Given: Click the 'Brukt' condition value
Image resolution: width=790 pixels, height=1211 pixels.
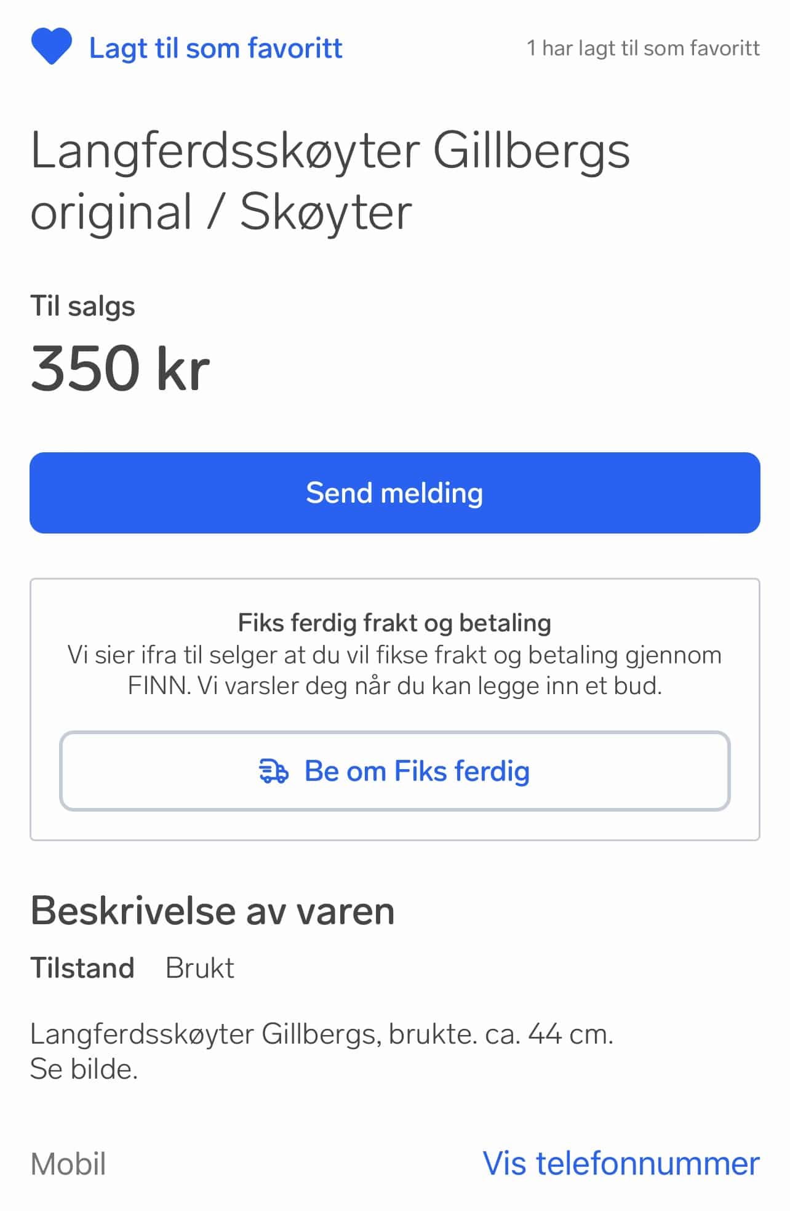Looking at the screenshot, I should point(199,968).
